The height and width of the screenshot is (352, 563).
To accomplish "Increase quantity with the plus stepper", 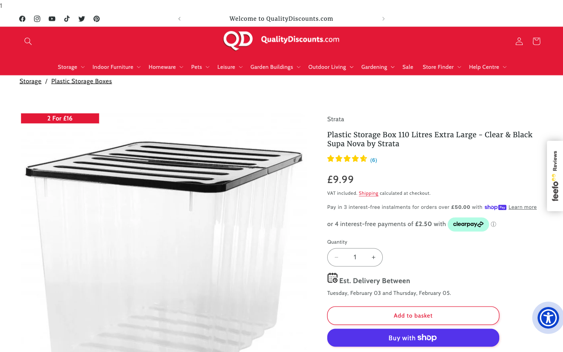I will pos(373,257).
